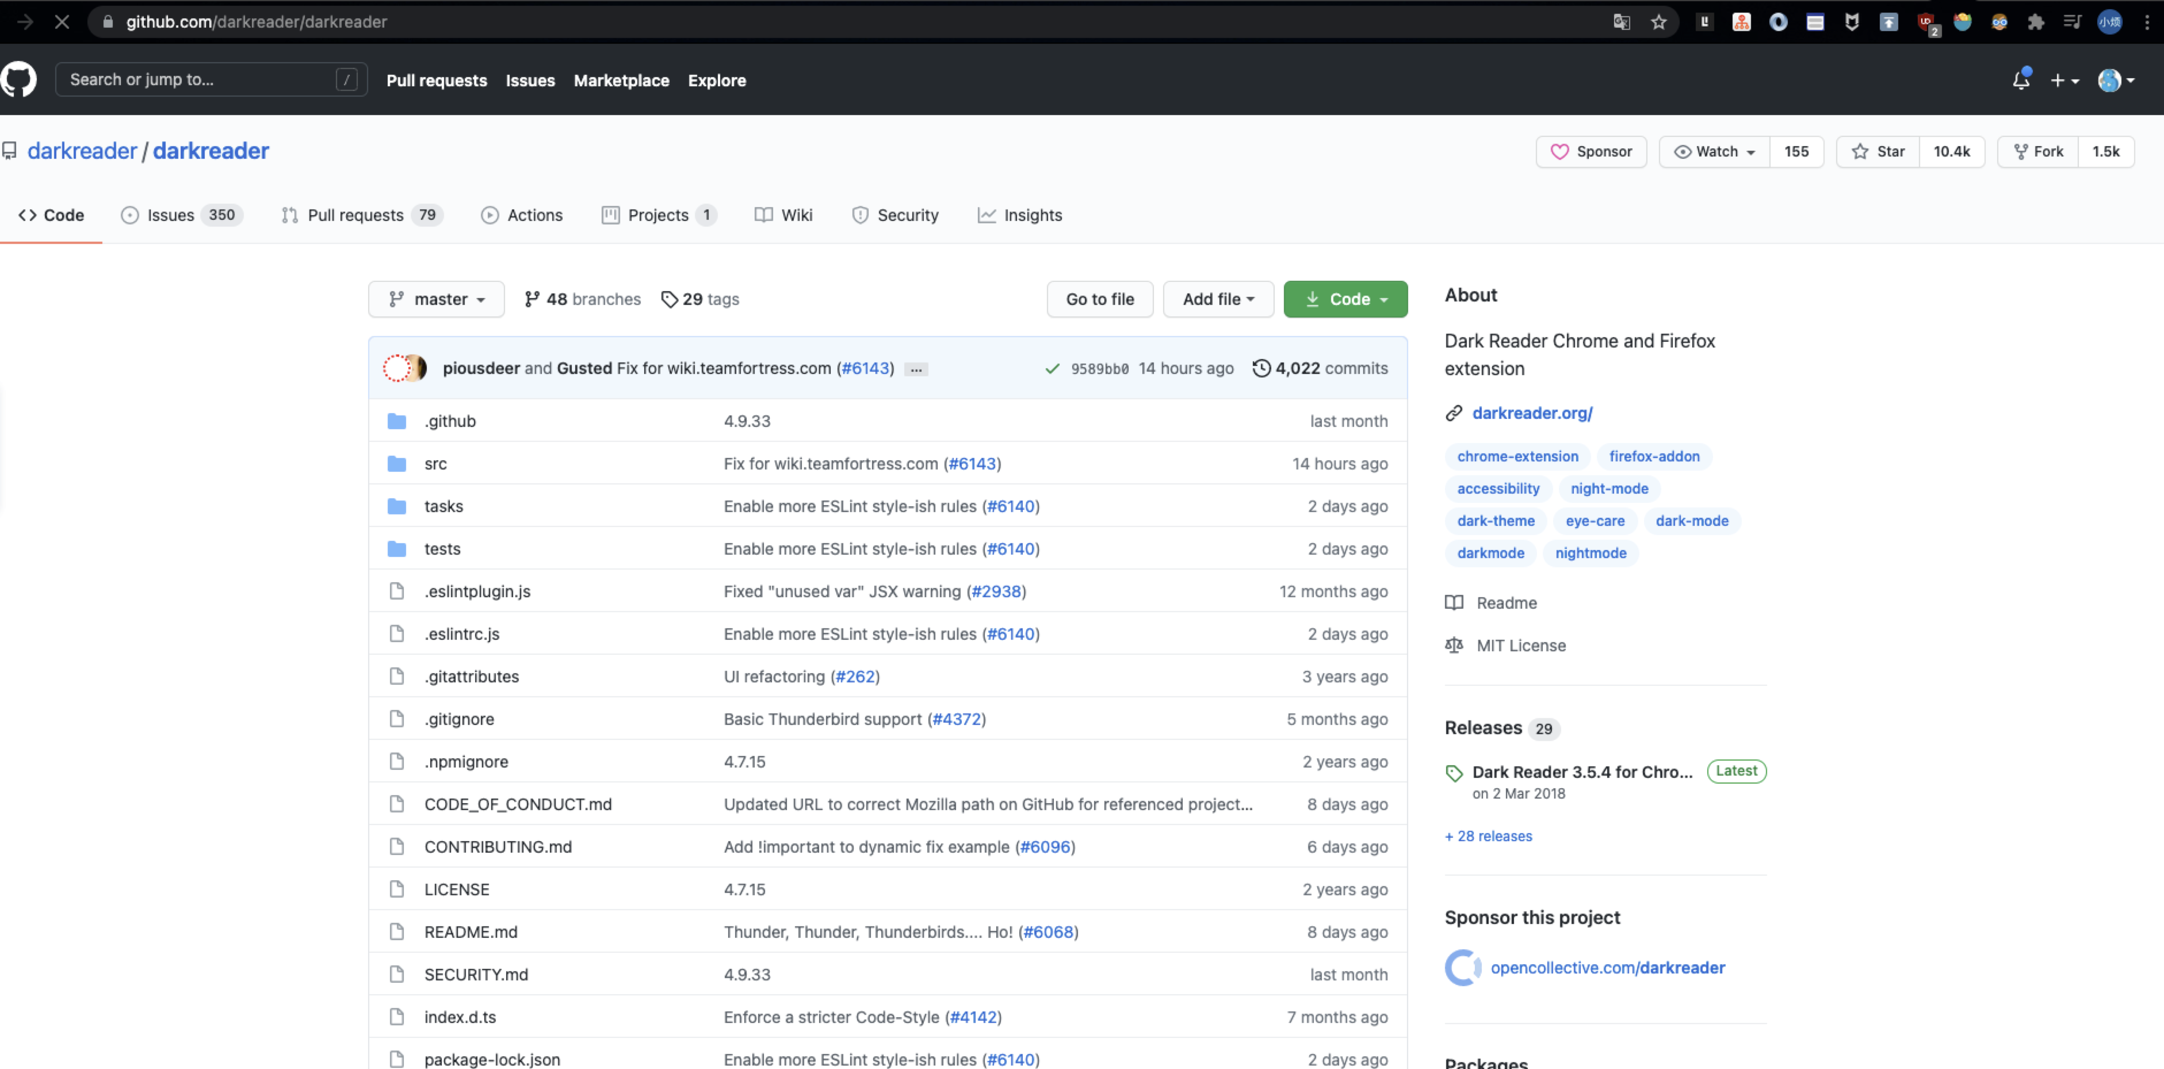The height and width of the screenshot is (1069, 2164).
Task: Open the .github folder
Action: (x=450, y=421)
